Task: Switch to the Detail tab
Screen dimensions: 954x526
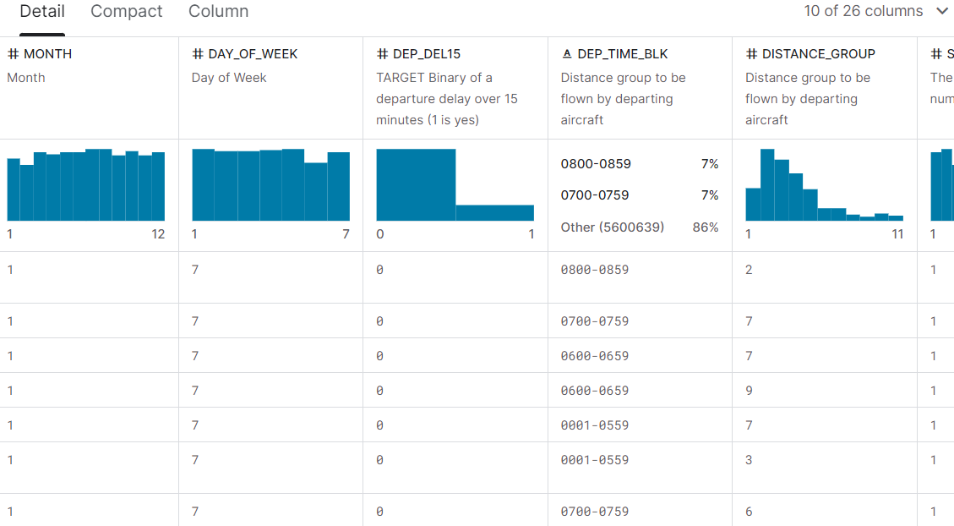Action: point(42,12)
